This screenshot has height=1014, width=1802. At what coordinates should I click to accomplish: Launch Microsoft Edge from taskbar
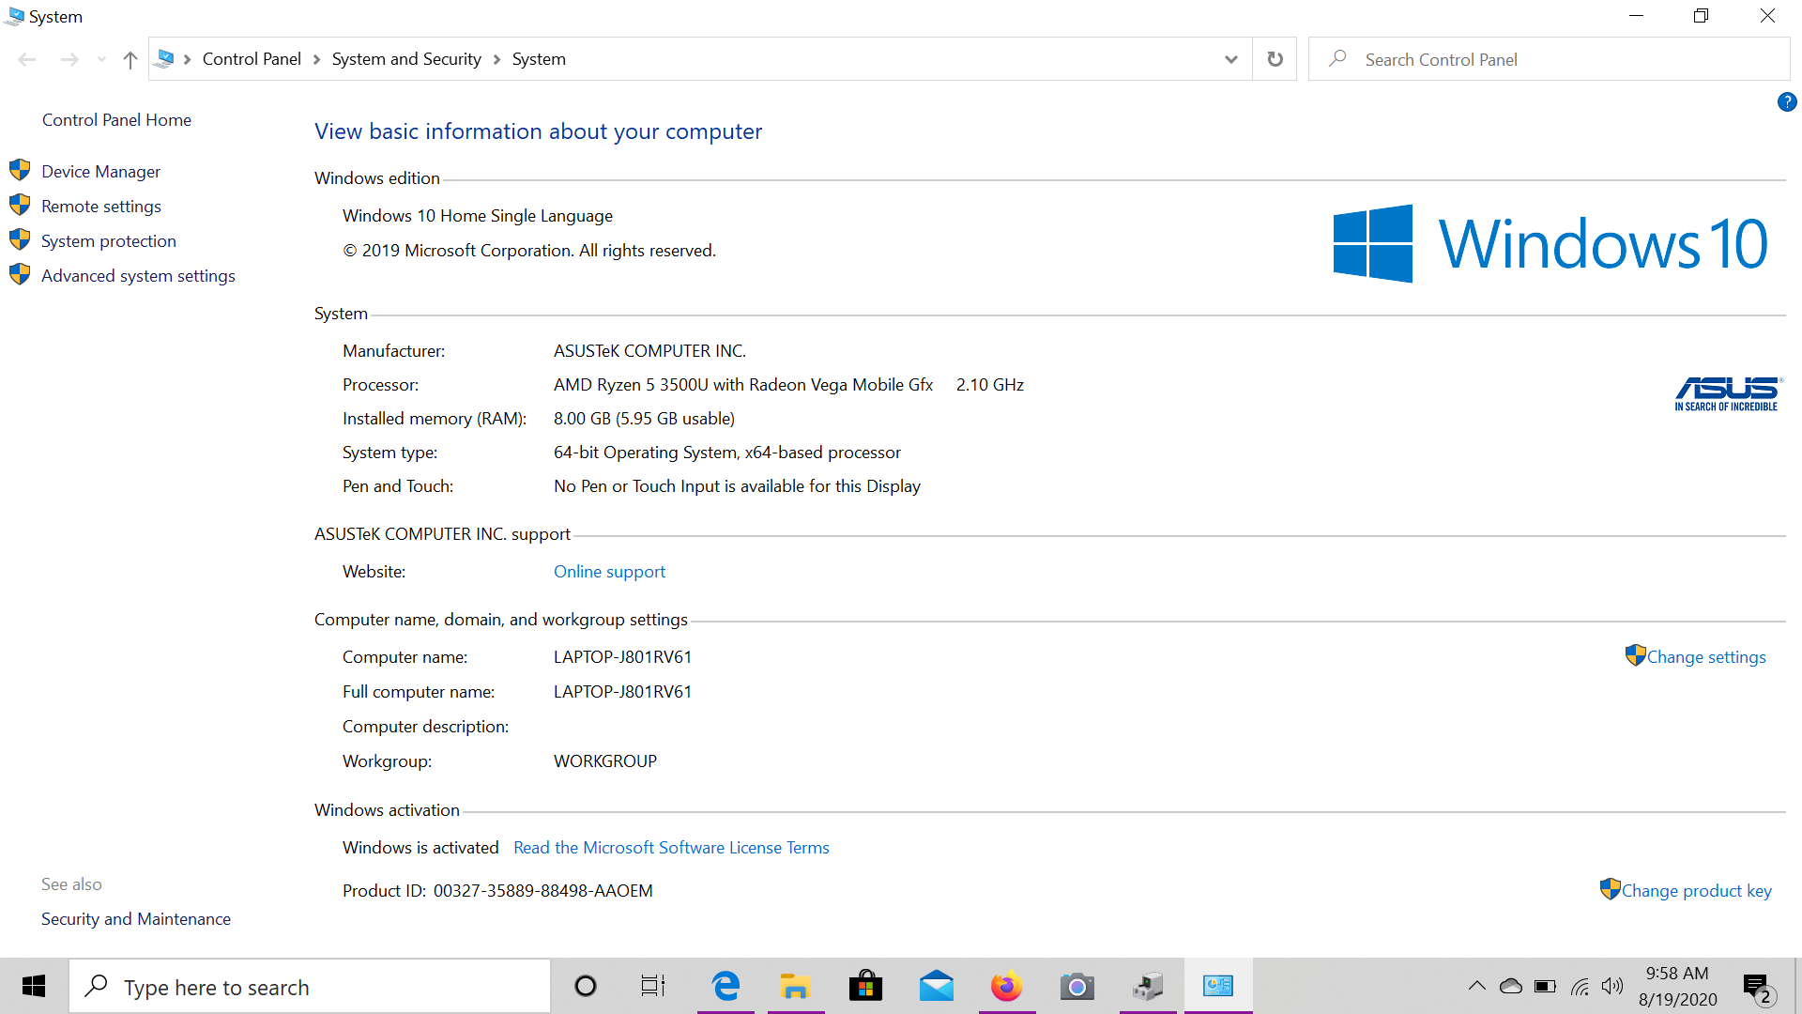(725, 986)
